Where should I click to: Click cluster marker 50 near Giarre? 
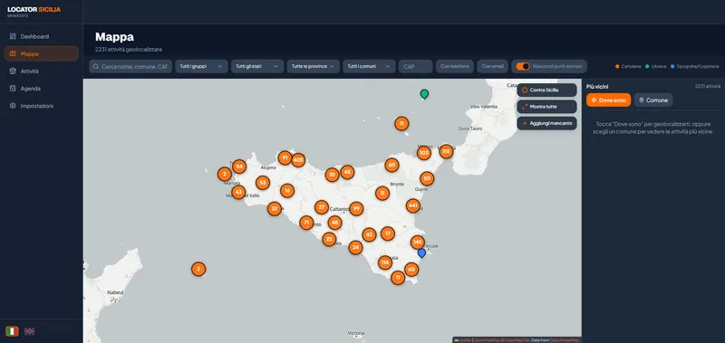click(x=427, y=178)
